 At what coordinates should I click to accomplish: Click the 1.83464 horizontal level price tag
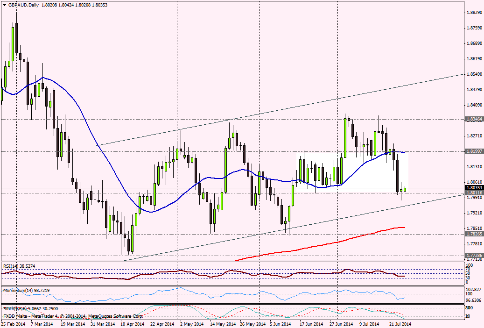pos(474,120)
